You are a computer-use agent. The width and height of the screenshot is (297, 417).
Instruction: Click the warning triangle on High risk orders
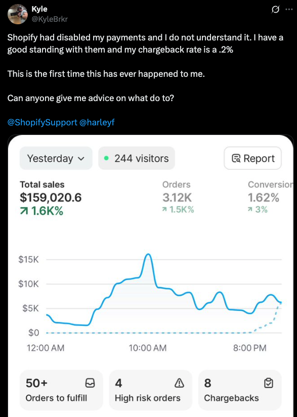pyautogui.click(x=179, y=384)
